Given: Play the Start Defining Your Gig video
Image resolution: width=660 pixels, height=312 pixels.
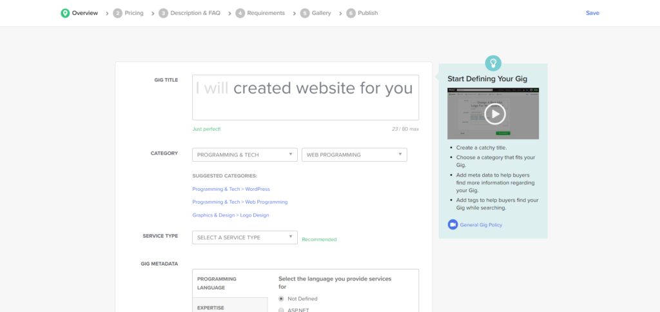Looking at the screenshot, I should pyautogui.click(x=494, y=113).
